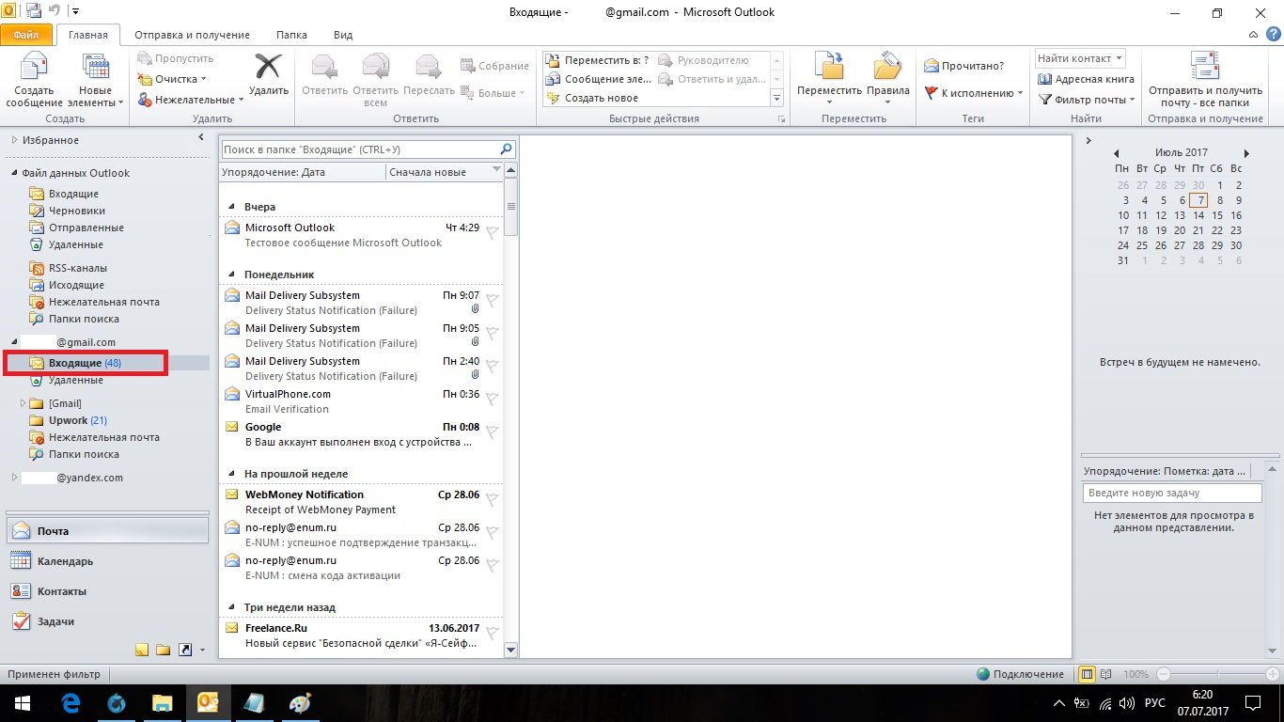Switch to the Send/Receive (Отправка и получение) tab
The height and width of the screenshot is (722, 1284).
click(x=192, y=35)
